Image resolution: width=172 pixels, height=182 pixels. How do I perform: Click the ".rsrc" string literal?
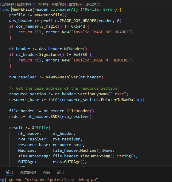[x=118, y=94]
